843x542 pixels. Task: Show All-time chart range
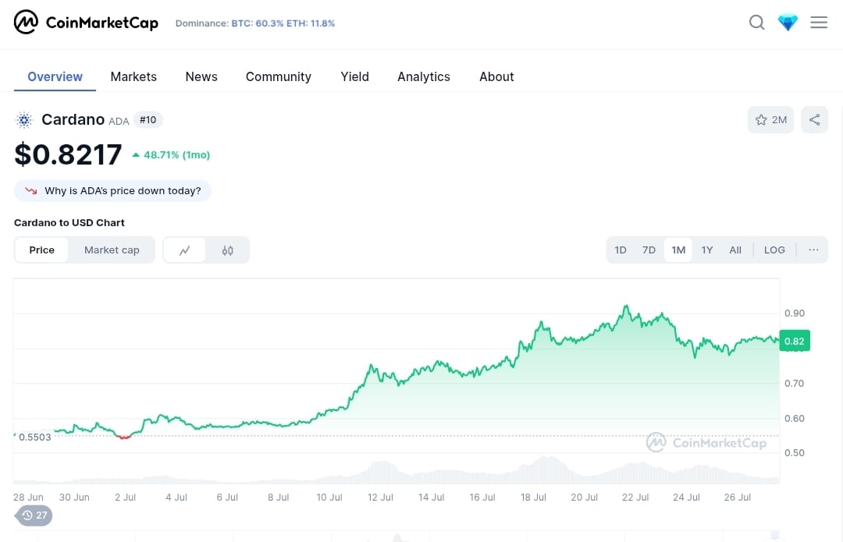click(735, 250)
